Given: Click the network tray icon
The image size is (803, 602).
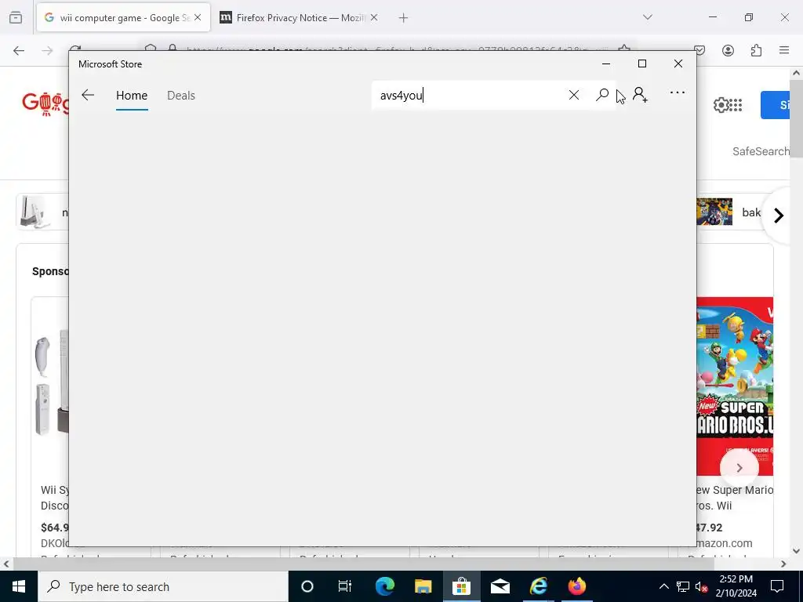Looking at the screenshot, I should [683, 586].
